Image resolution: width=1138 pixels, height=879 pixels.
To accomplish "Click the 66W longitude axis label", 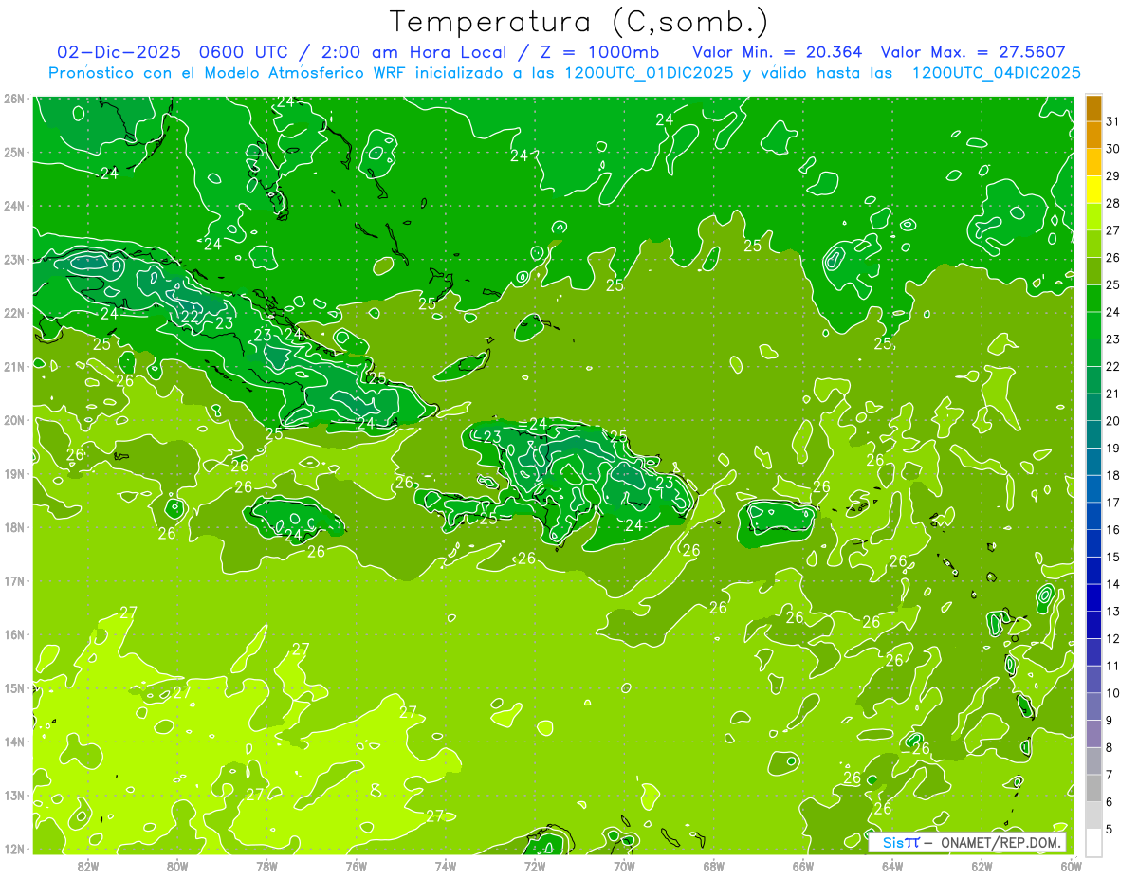I will tap(803, 866).
